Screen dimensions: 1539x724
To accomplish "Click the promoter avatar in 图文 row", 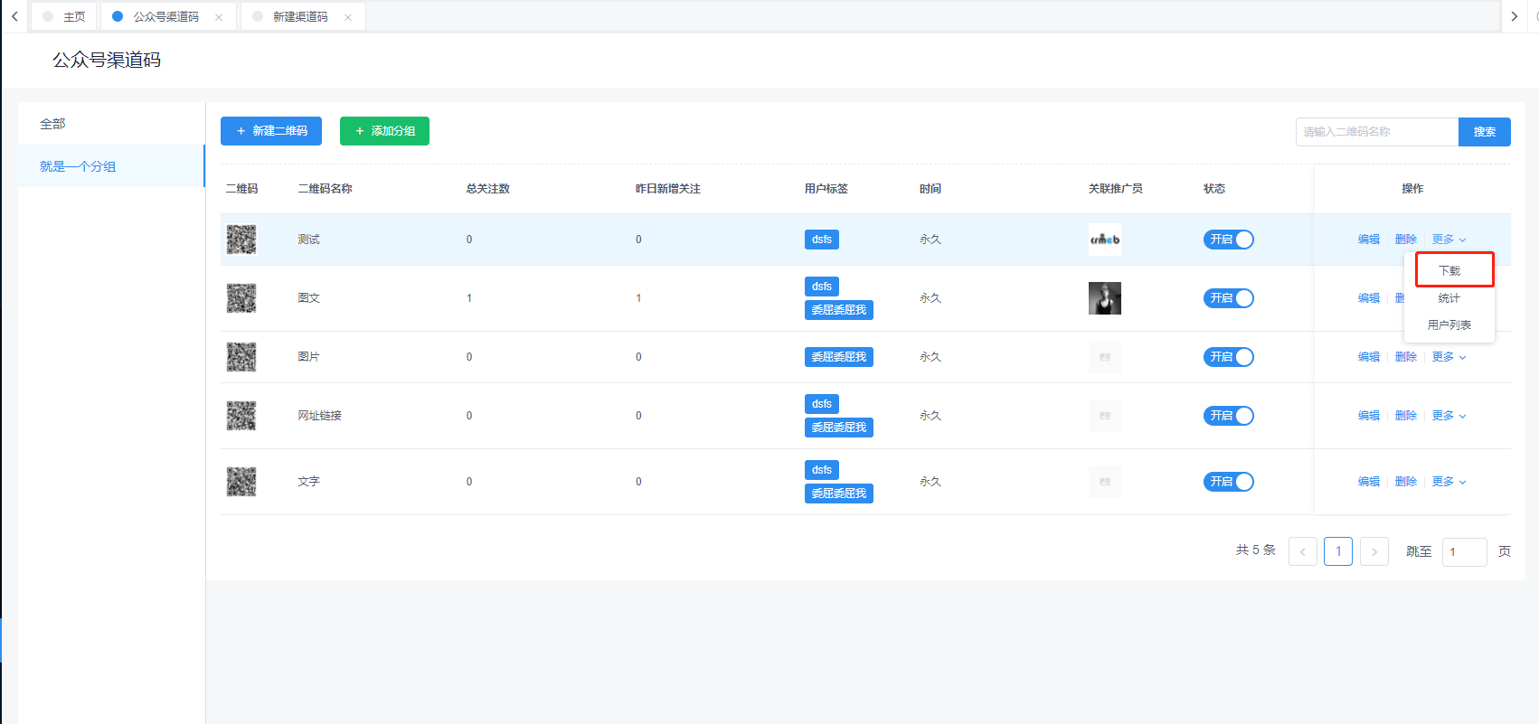I will pos(1104,298).
